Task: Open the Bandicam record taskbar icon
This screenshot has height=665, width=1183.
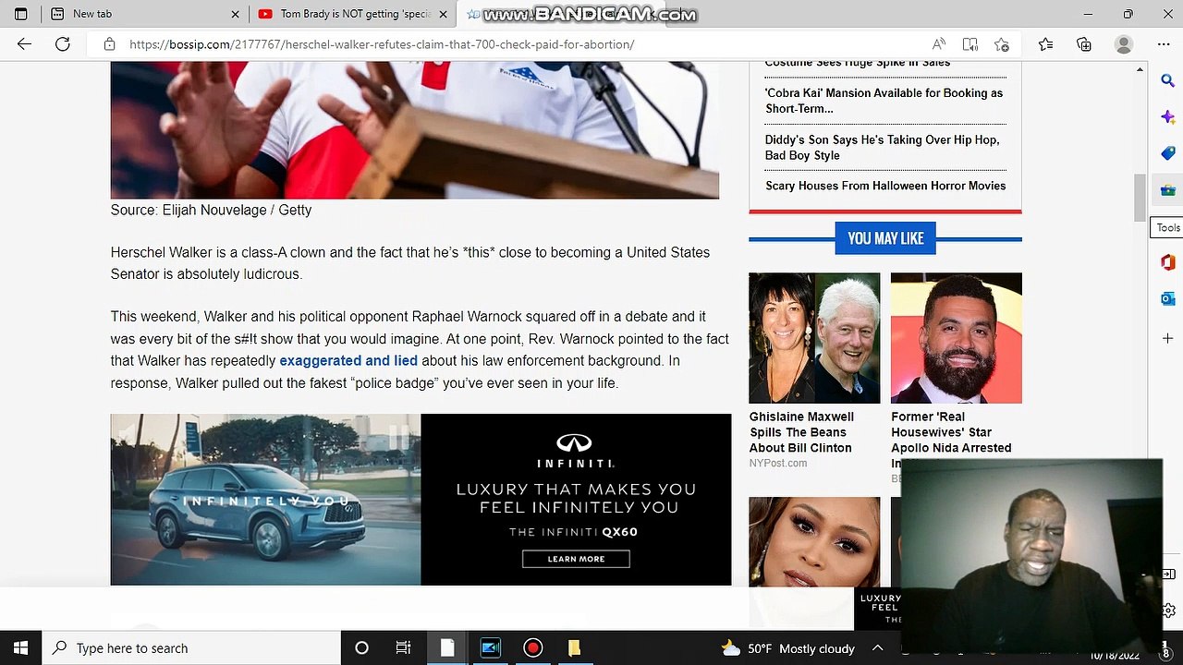Action: point(532,648)
